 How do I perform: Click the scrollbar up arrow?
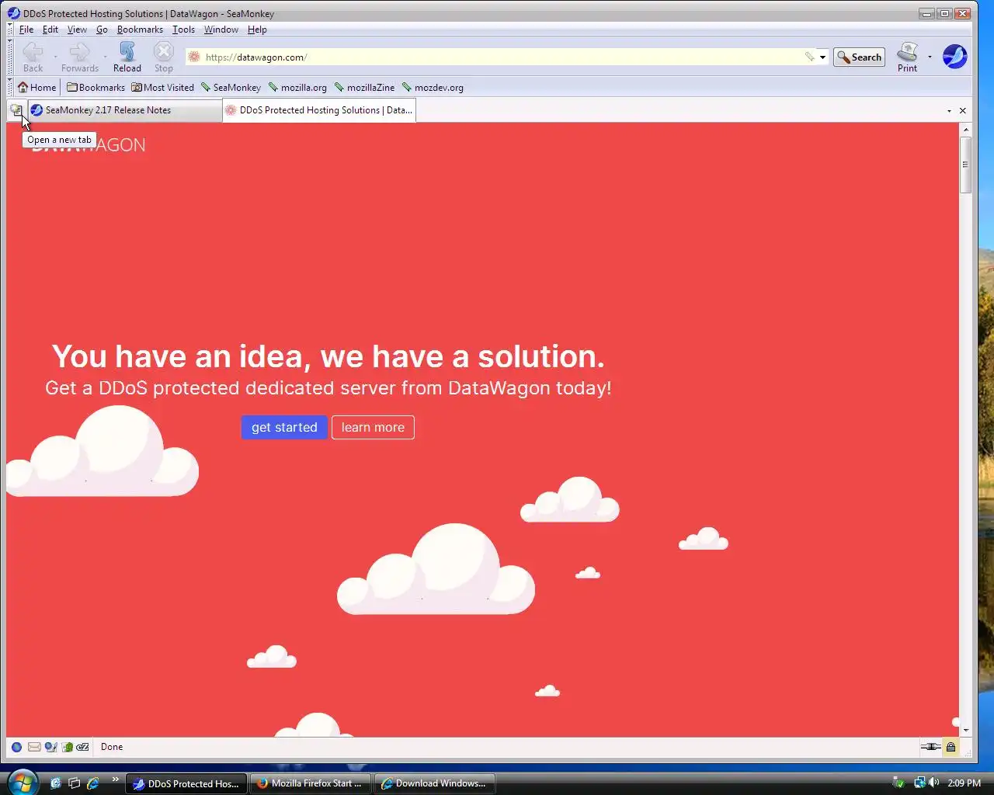(966, 130)
